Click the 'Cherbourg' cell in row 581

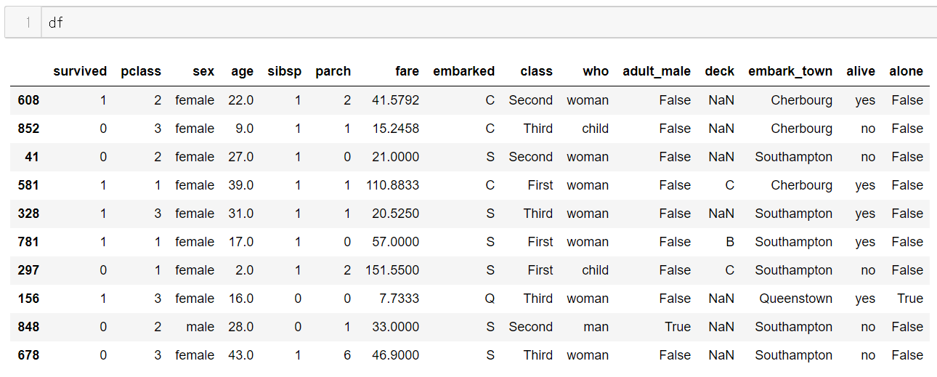click(802, 185)
